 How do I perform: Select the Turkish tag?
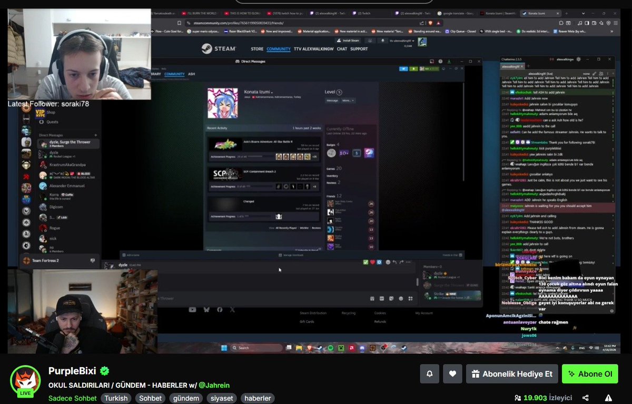point(116,398)
